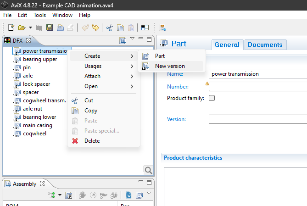
Task: Click the magnifier search icon in DFX panel
Action: [x=148, y=170]
